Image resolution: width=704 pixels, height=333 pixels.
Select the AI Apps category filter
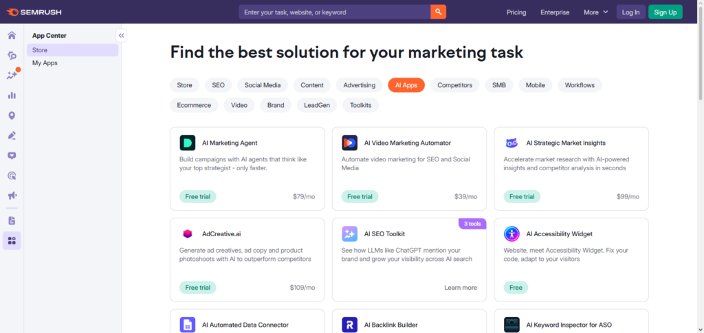tap(406, 85)
